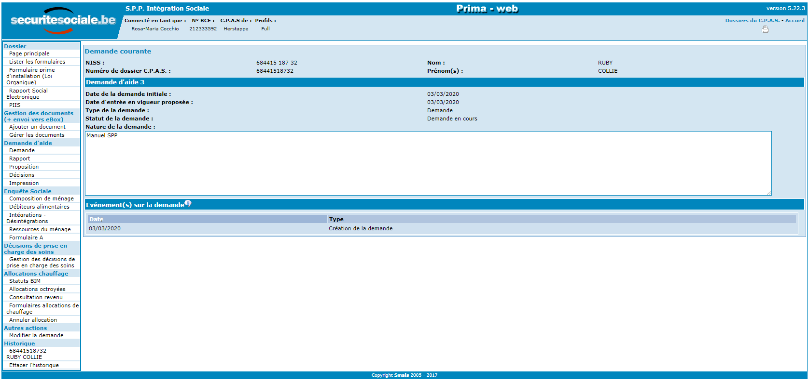
Task: Click the C.P.A.S. name Herstappe
Action: point(236,29)
